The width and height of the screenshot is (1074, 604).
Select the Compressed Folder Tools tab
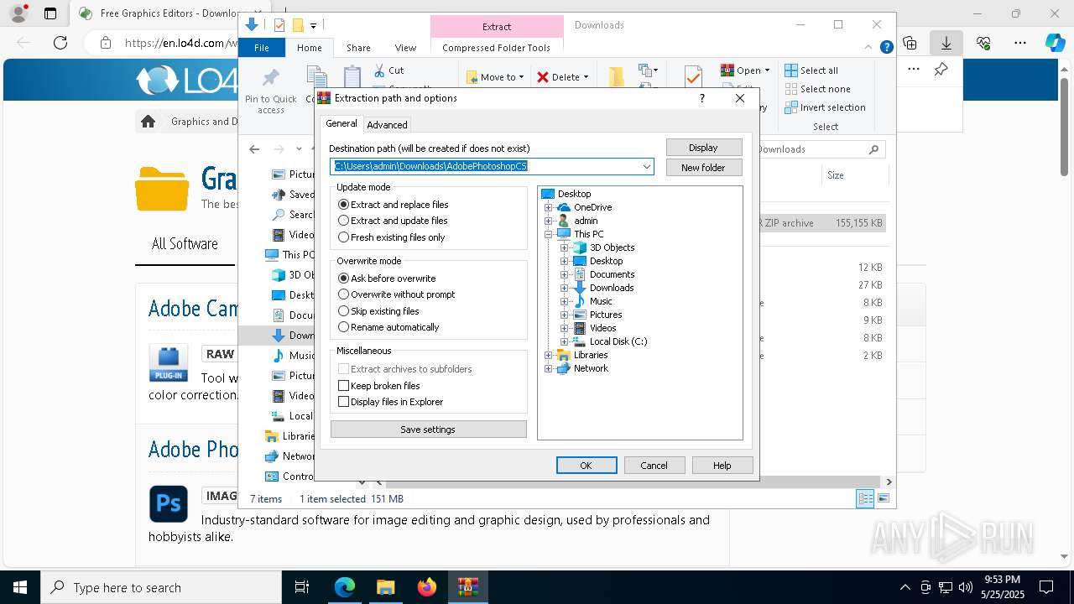[497, 48]
